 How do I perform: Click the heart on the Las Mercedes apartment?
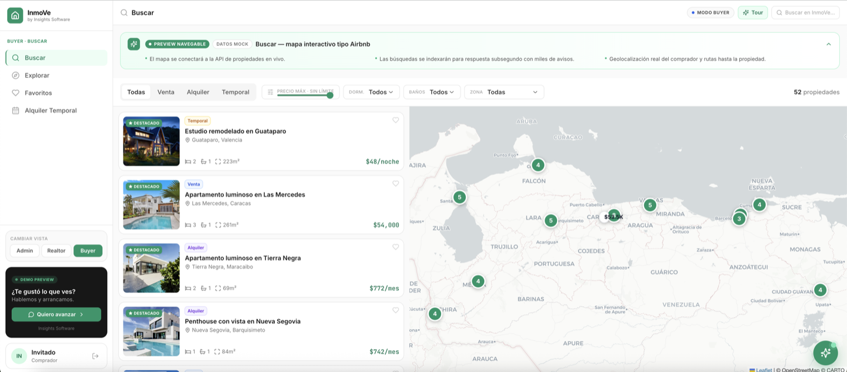click(395, 183)
